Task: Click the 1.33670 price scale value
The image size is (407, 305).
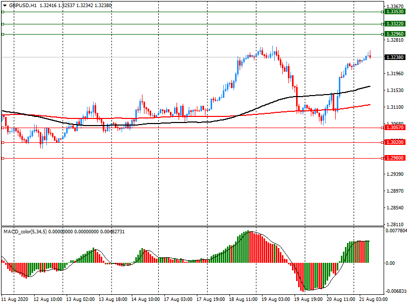Action: pos(395,7)
